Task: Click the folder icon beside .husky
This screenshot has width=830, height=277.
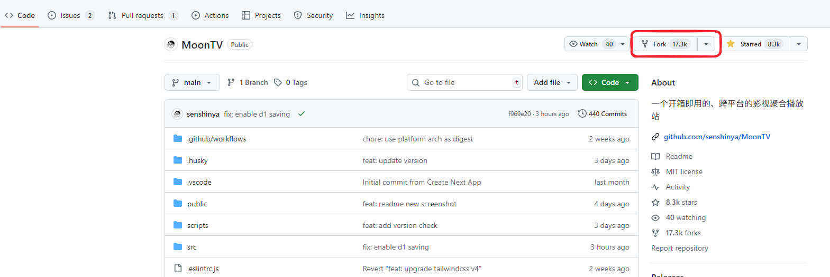Action: [x=178, y=160]
